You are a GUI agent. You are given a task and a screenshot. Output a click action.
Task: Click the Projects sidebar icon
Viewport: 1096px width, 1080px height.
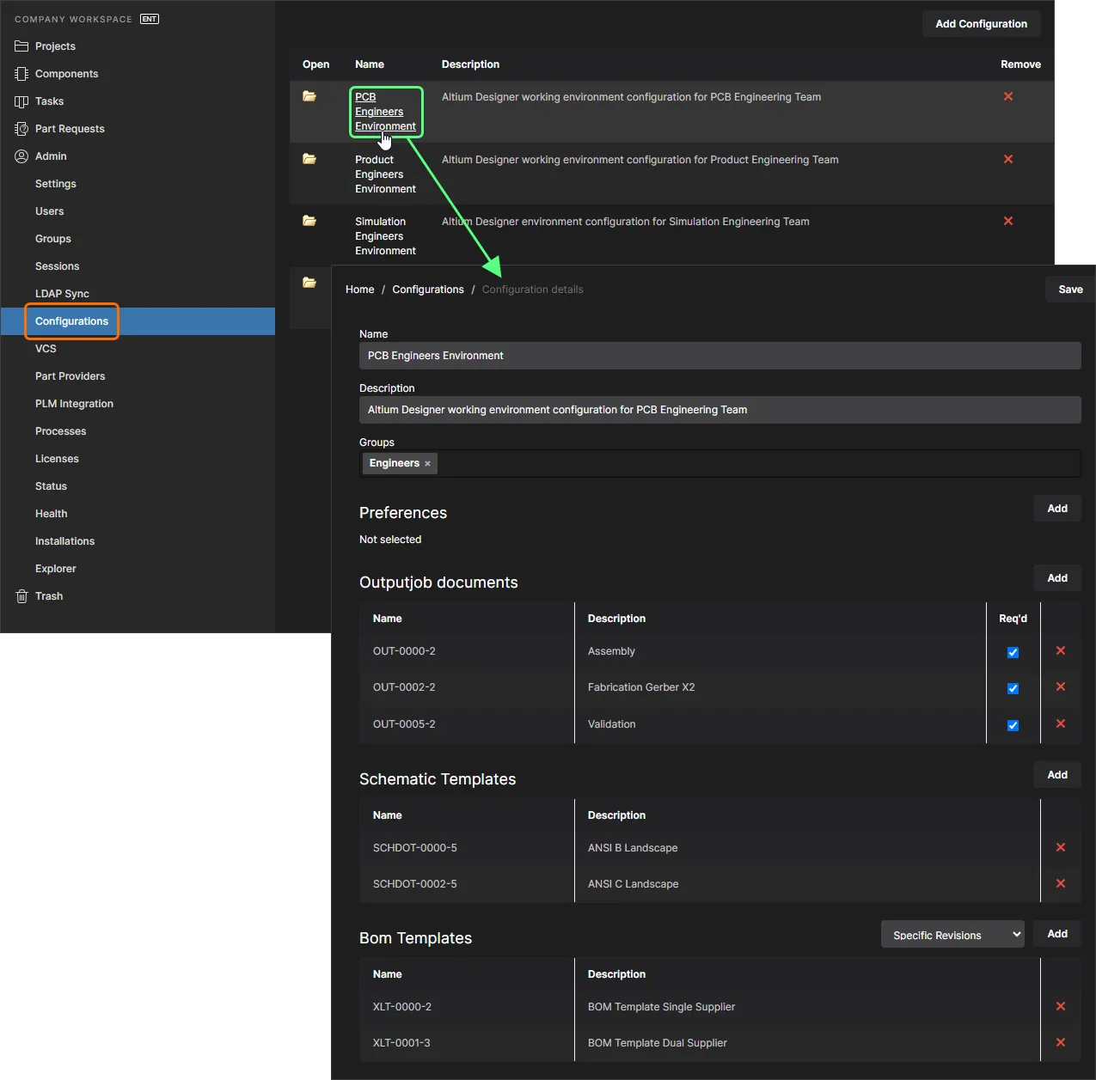(x=21, y=46)
